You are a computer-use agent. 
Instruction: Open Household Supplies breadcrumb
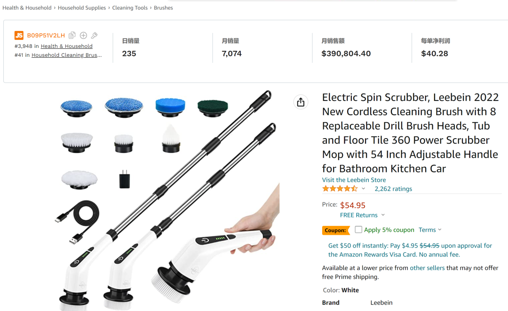(82, 8)
